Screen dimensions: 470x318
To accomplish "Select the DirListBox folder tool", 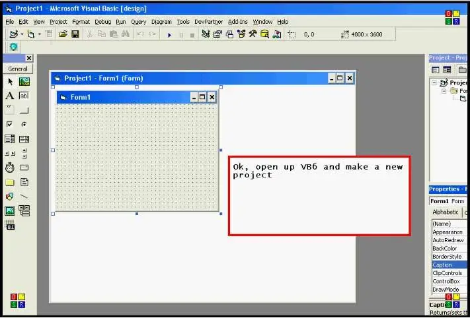I will tap(10, 182).
